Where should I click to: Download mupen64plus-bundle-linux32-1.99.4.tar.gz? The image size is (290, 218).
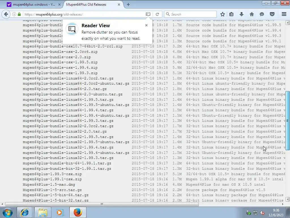coord(68,148)
